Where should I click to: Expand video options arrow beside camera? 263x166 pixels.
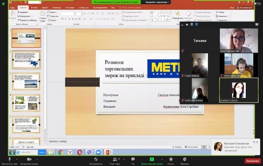pos(37,159)
